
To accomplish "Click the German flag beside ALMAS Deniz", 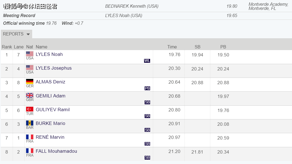I will (30, 81).
